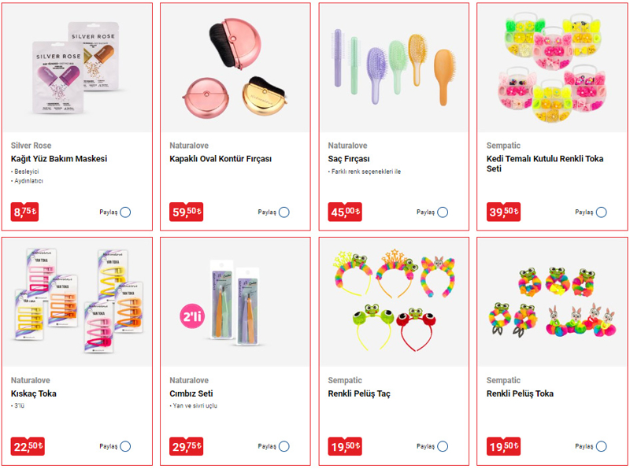Select Paylaş circle for Renkli Peluş Toka
630x469 pixels.
point(602,446)
